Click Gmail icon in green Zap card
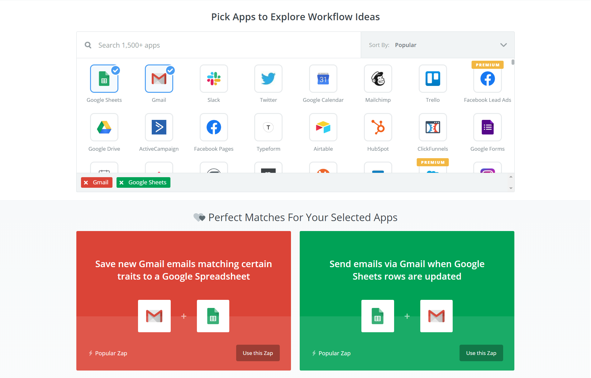Screen dimensions: 591x378 pyautogui.click(x=436, y=316)
